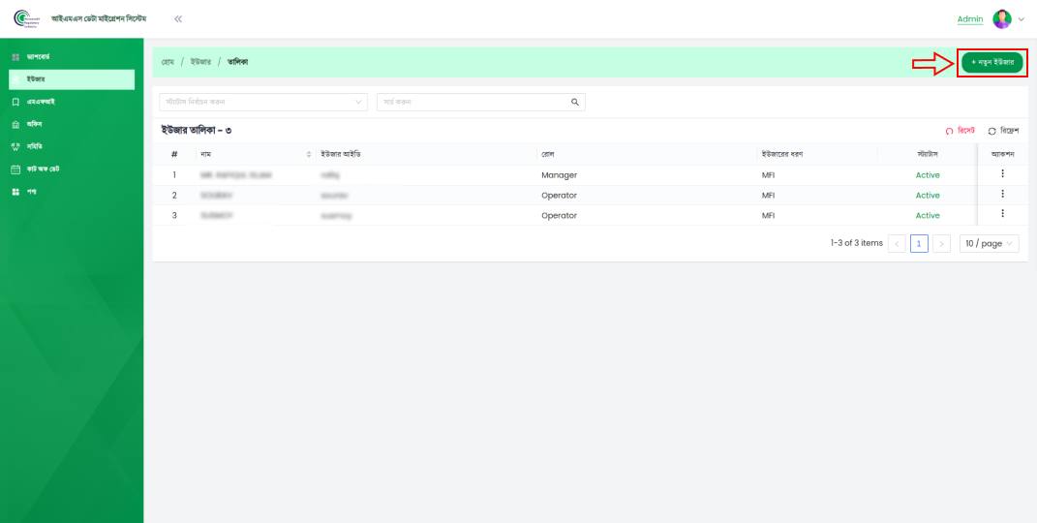Collapse the sidebar with the double-chevron icon
1037x523 pixels.
[178, 19]
